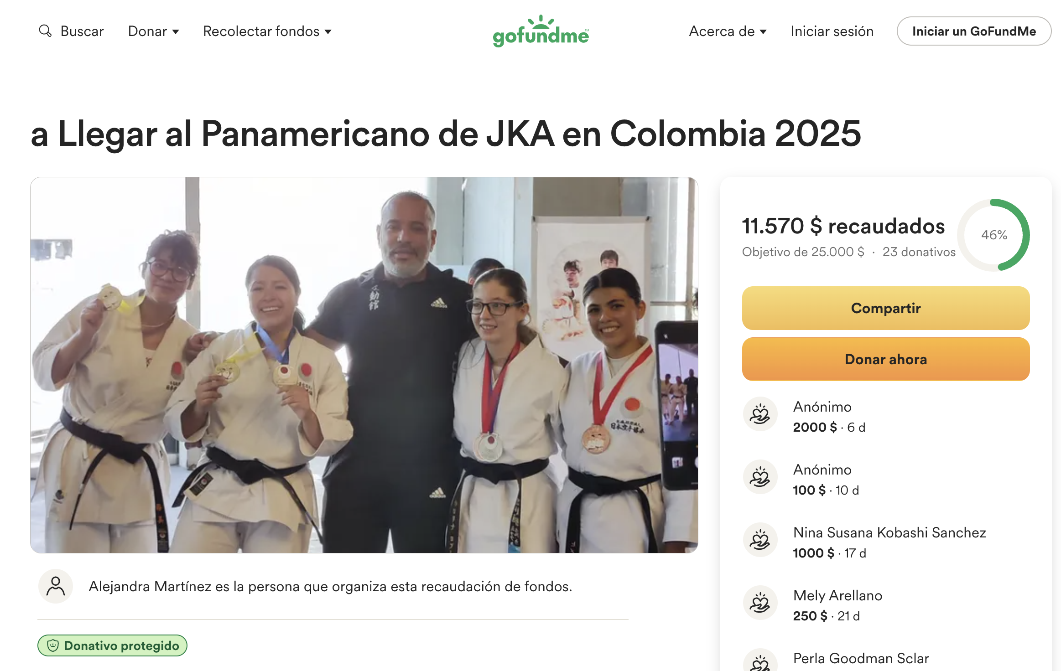Click the Compartir button

coord(886,308)
